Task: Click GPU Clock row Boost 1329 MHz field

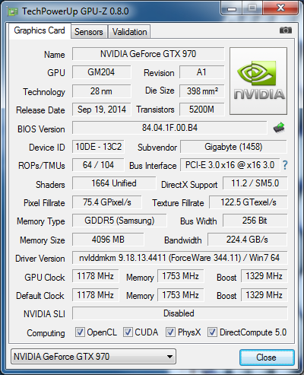Action: 264,276
